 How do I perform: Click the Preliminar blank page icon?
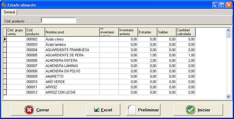[x=132, y=110]
